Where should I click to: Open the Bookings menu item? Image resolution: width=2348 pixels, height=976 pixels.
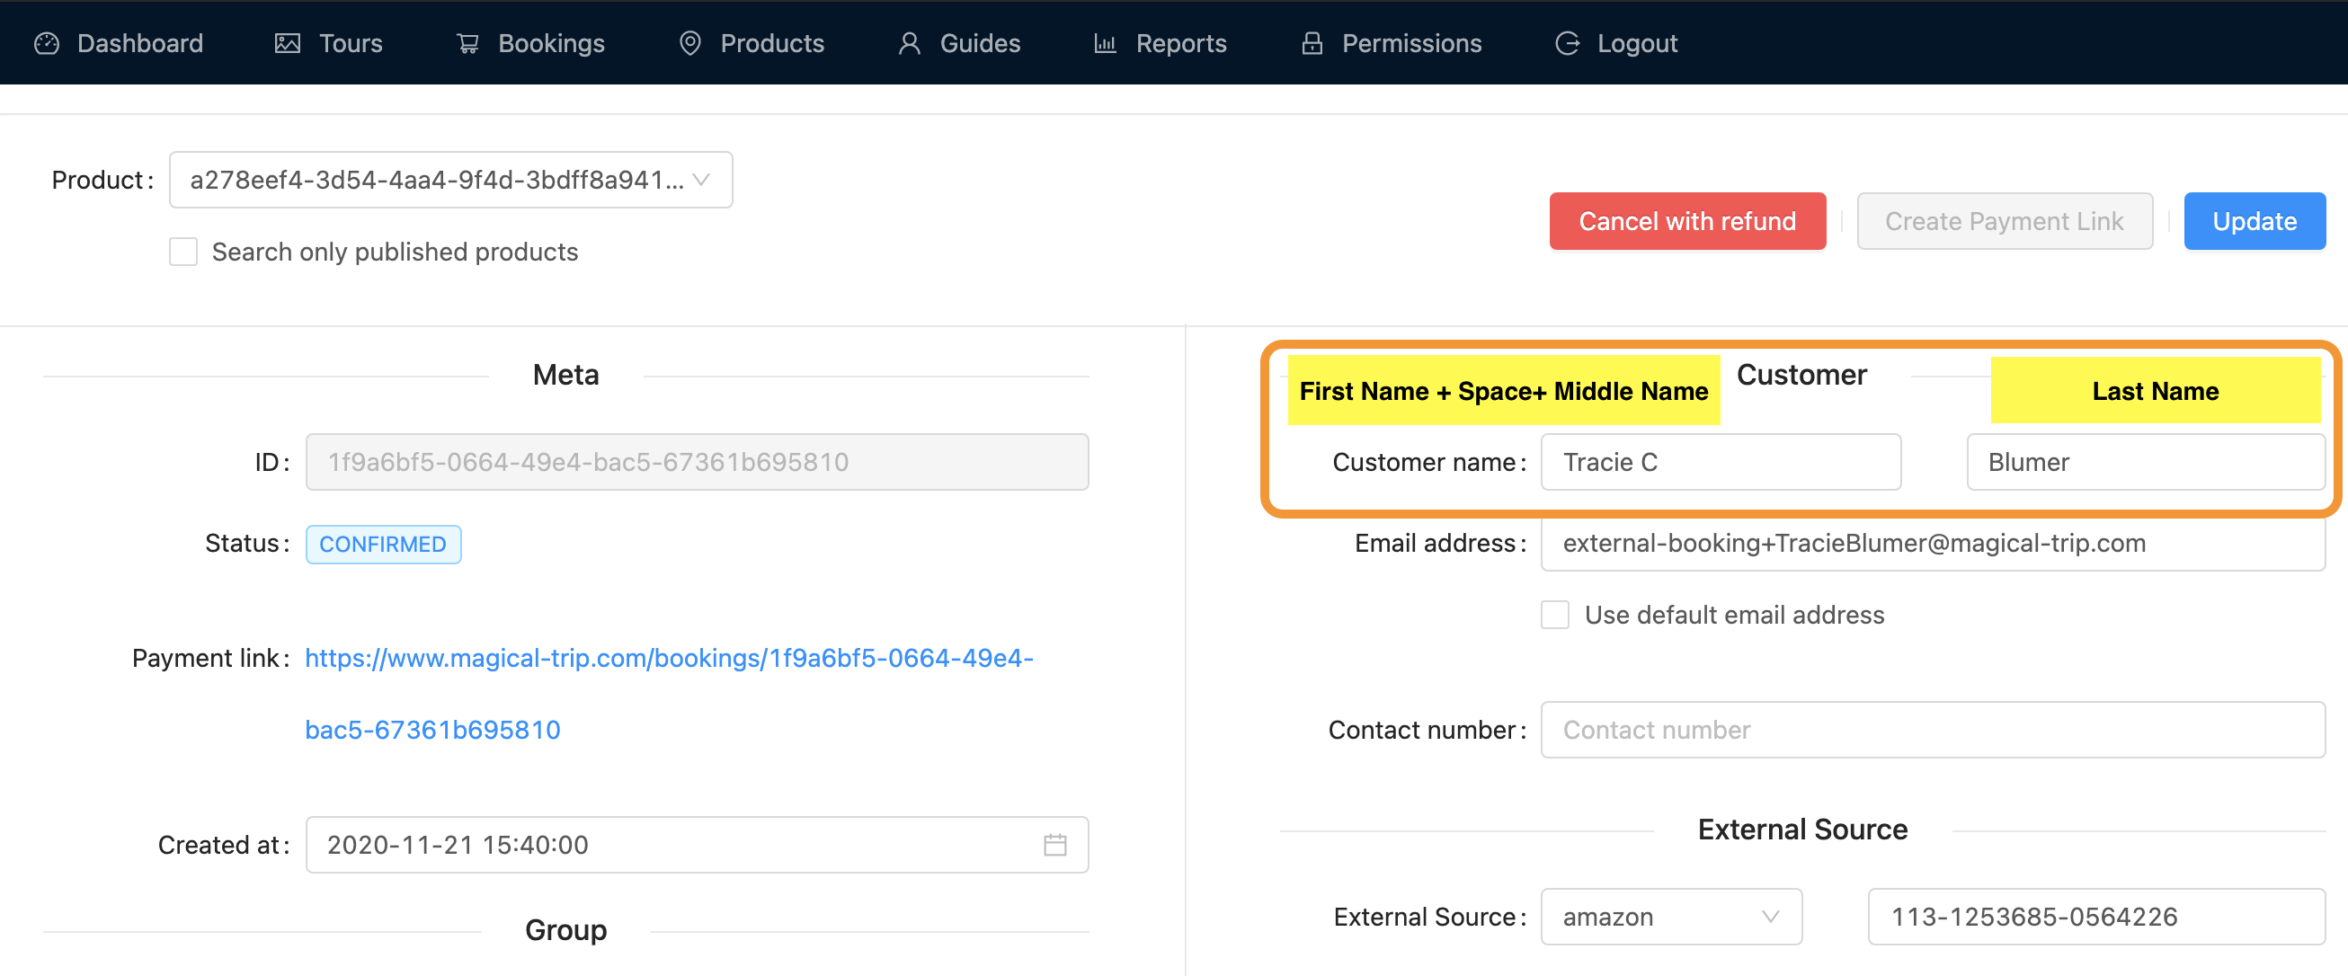[550, 43]
